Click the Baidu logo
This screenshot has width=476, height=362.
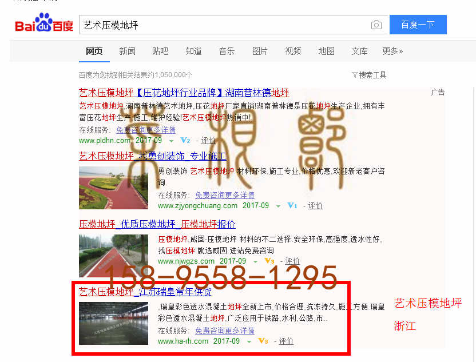pyautogui.click(x=44, y=23)
